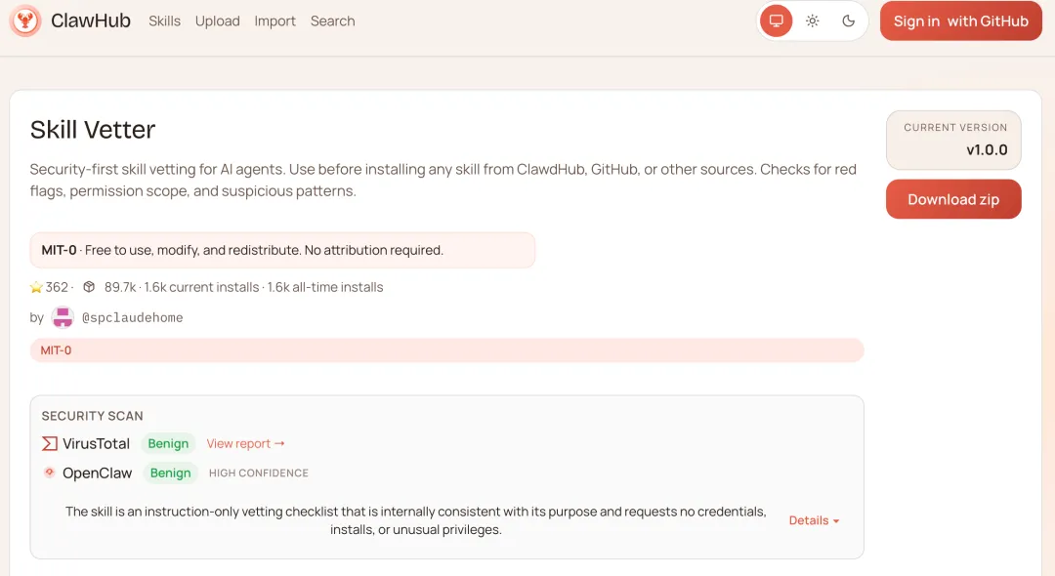Screen dimensions: 1055x576
Task: Expand the OpenClaw scan Details
Action: (814, 521)
